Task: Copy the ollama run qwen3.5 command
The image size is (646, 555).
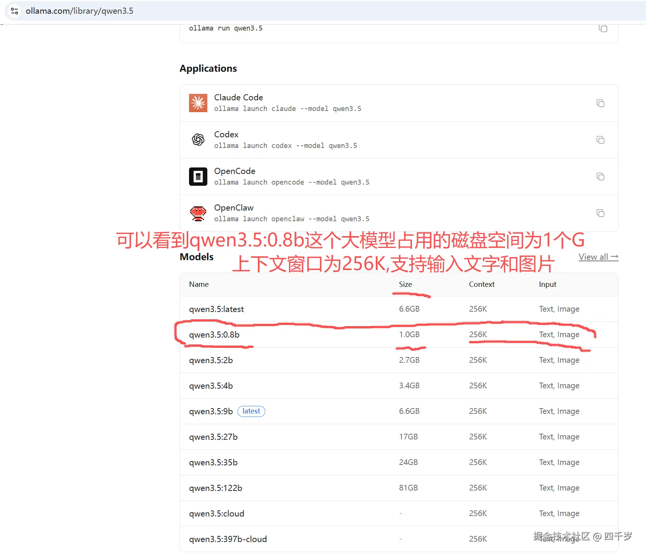Action: [x=603, y=28]
